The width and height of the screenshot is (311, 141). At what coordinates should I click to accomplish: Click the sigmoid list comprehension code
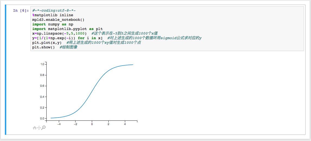[x=67, y=38]
